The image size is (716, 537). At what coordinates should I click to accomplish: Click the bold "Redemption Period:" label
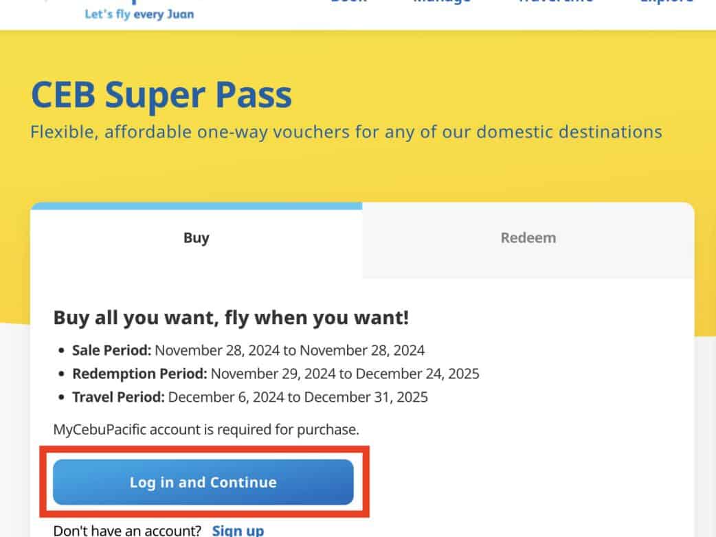[x=139, y=374]
